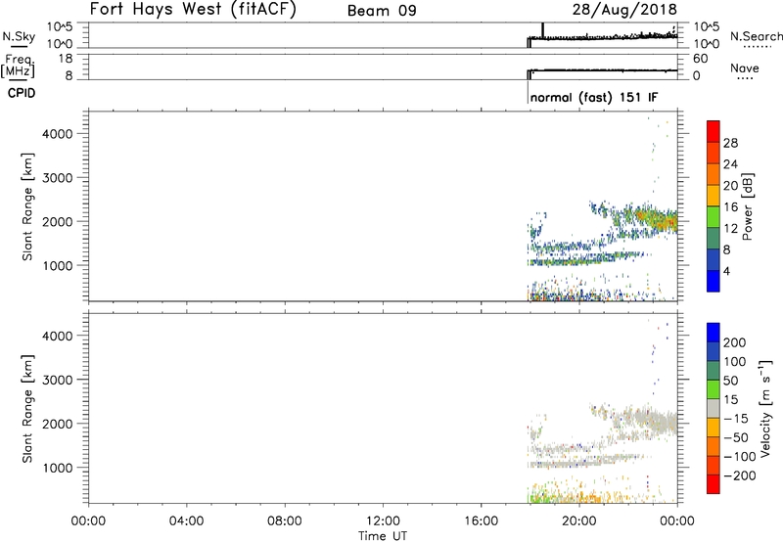
Task: Click the 04:00 time axis label
Action: [x=187, y=521]
